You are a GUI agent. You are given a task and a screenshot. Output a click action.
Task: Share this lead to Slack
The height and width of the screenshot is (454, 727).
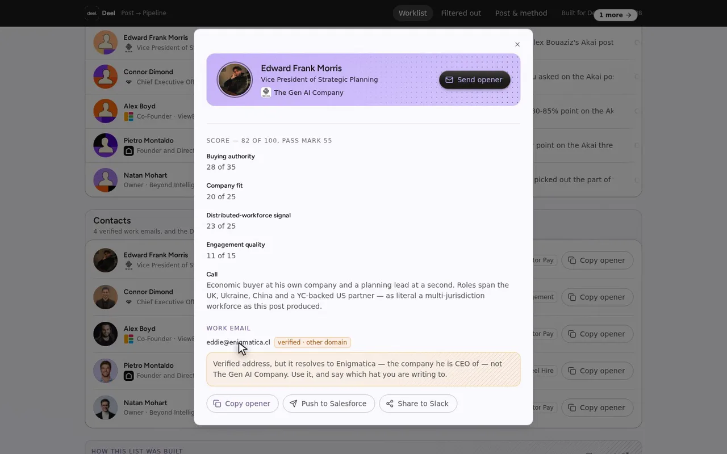click(418, 403)
